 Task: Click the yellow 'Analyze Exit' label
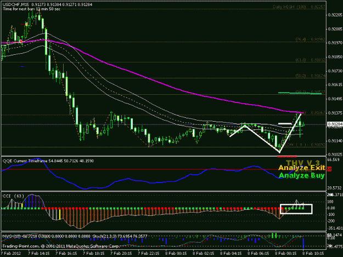coord(301,168)
